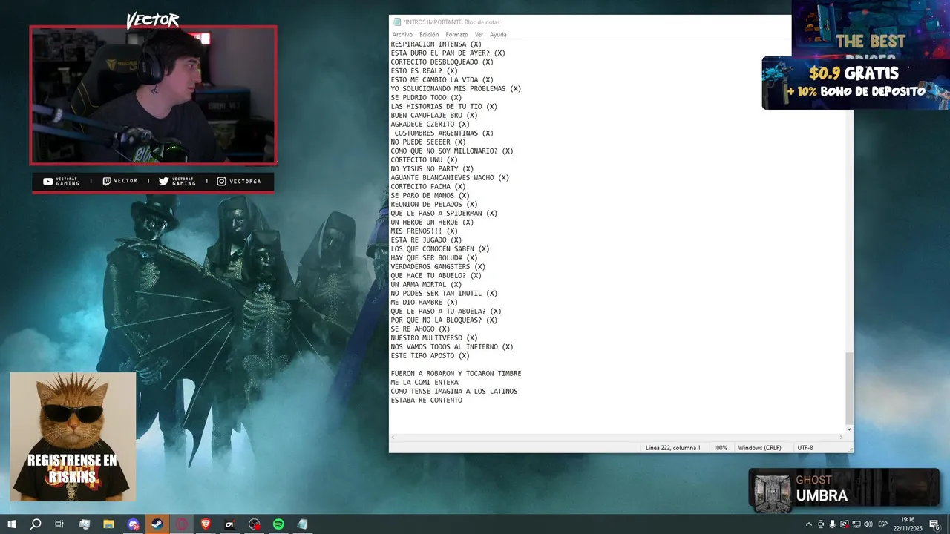Click the line 'POR QUE NO LA BLOQUEAS? (X)'

444,320
